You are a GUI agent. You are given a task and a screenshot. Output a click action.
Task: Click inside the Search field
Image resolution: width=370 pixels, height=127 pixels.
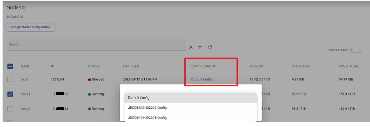(x=96, y=45)
